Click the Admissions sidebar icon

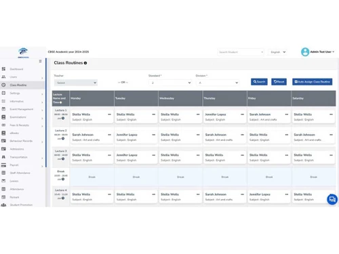point(3,149)
